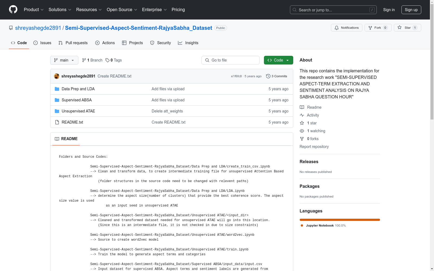Open the Unsupervised ATAE folder
Image resolution: width=434 pixels, height=271 pixels.
78,111
